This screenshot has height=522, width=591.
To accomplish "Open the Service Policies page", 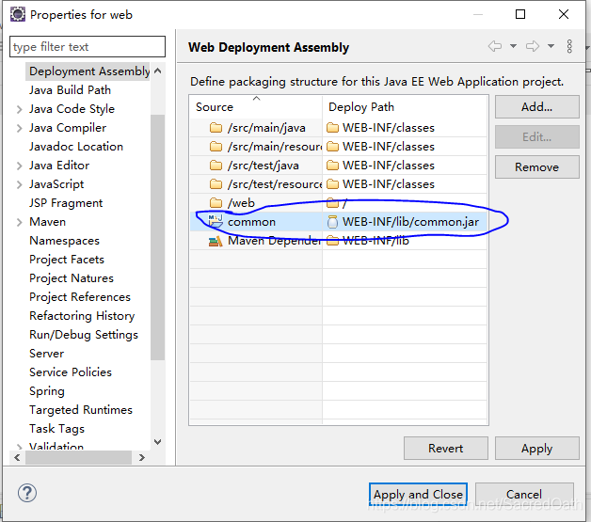I will [71, 372].
